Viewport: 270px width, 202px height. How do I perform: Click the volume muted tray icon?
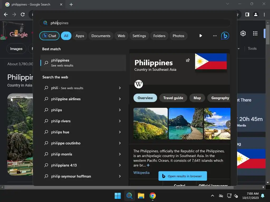point(236,196)
